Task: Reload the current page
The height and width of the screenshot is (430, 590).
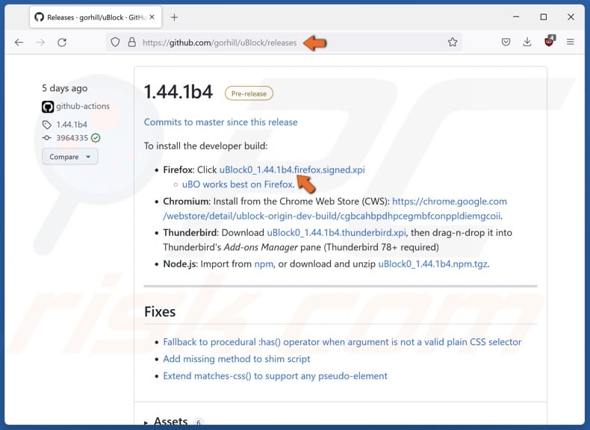Action: point(62,43)
